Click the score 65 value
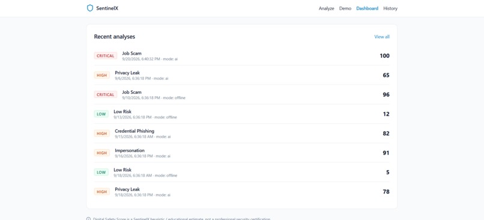Image resolution: width=484 pixels, height=220 pixels. 386,75
